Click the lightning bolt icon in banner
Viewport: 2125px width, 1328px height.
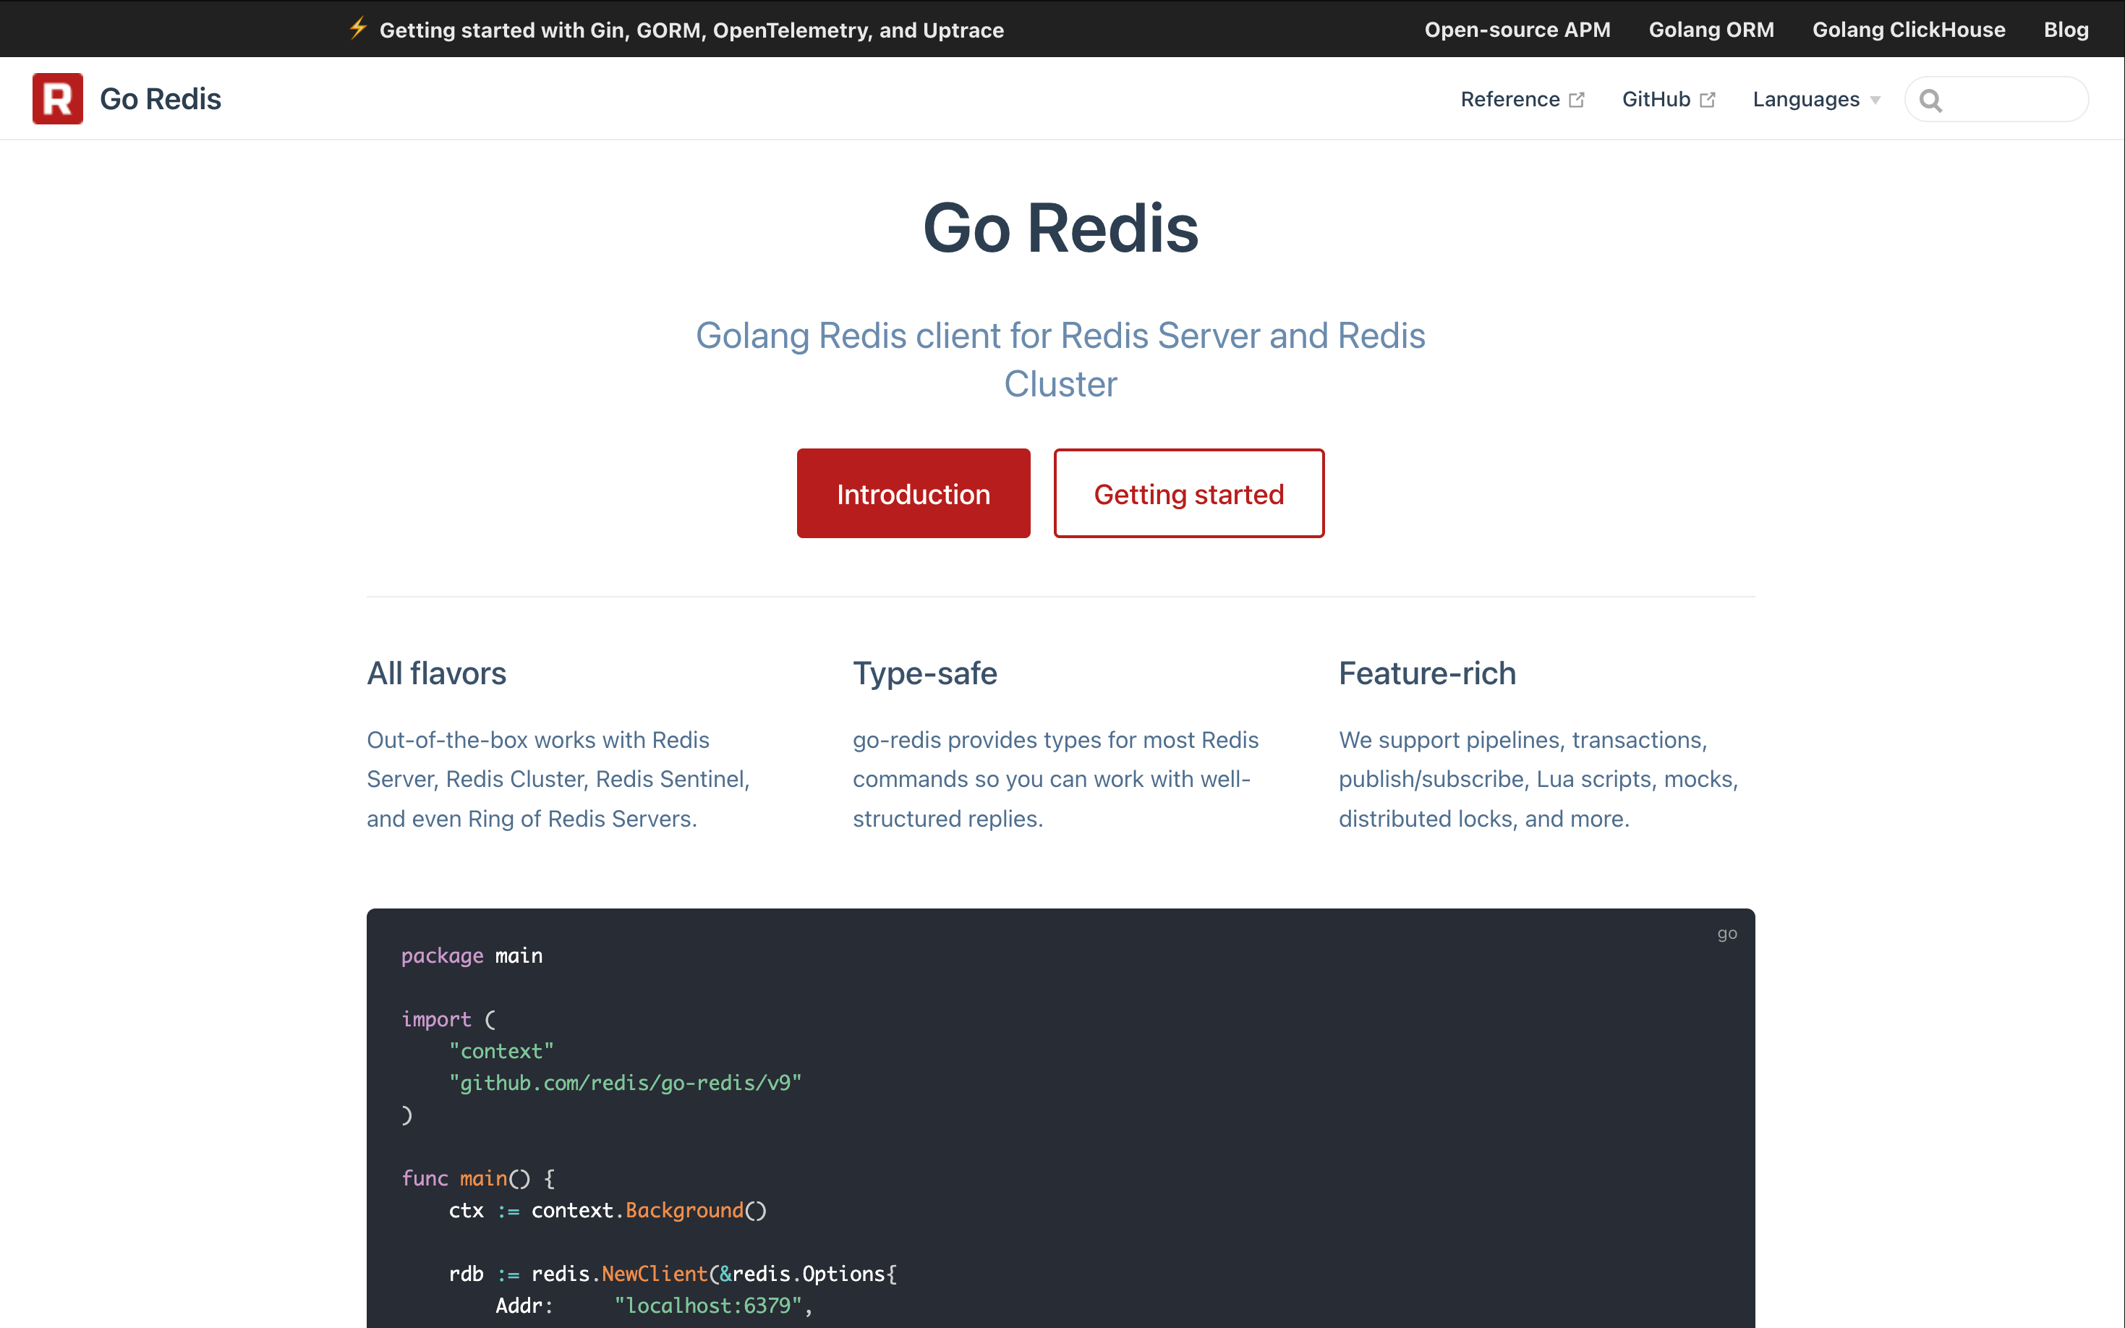pos(357,28)
